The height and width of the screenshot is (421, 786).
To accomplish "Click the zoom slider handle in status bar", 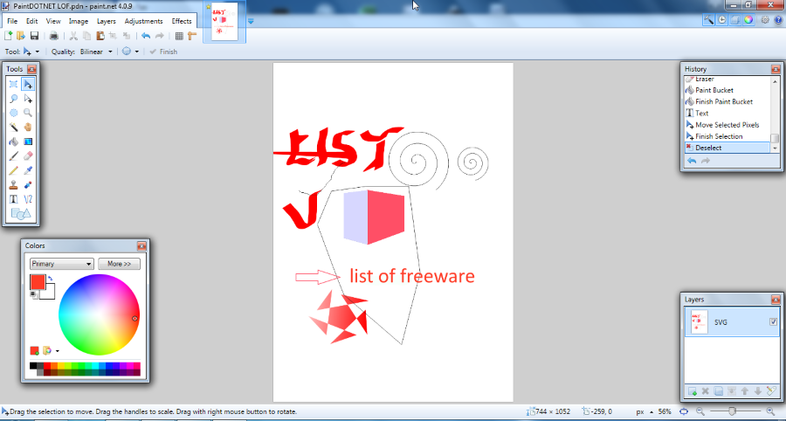I will coord(733,411).
